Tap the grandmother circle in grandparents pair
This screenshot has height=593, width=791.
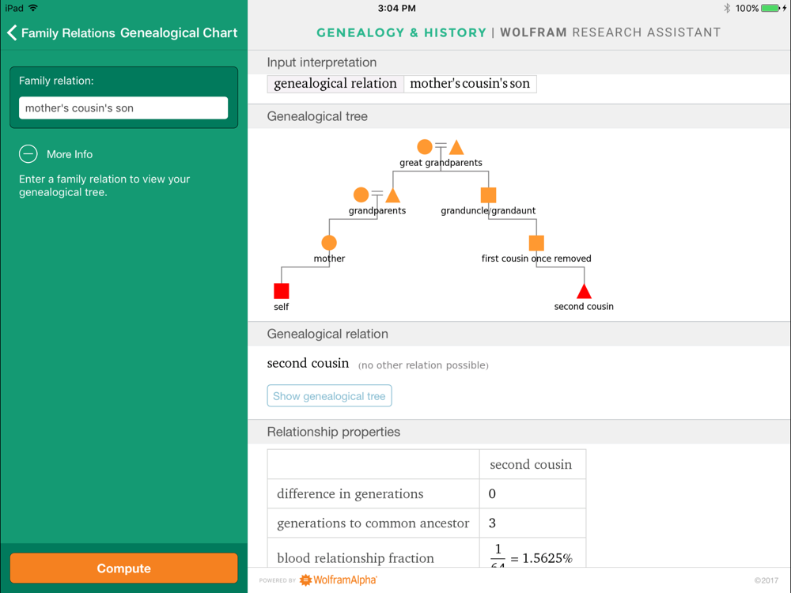pos(361,195)
